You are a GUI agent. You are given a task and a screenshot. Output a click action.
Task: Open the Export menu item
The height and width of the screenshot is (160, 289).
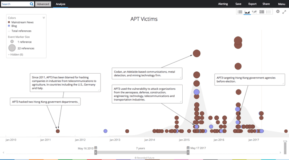pyautogui.click(x=252, y=4)
